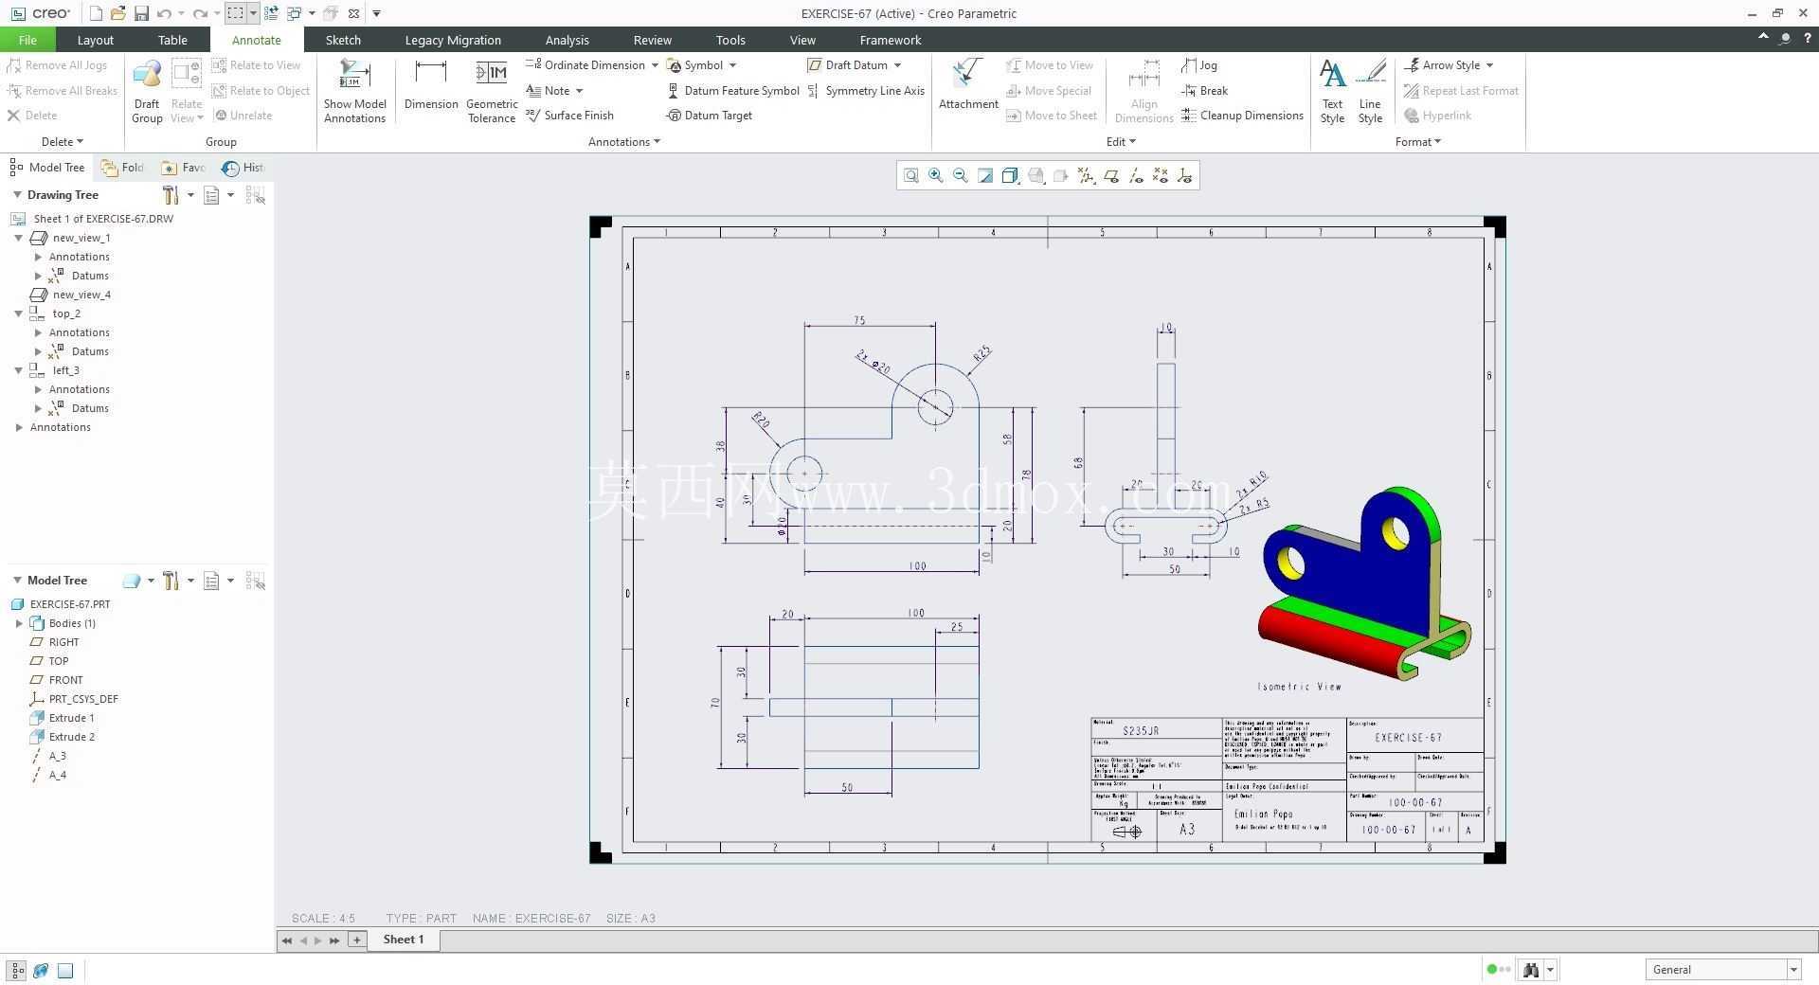
Task: Switch to the Table tab
Action: [172, 40]
